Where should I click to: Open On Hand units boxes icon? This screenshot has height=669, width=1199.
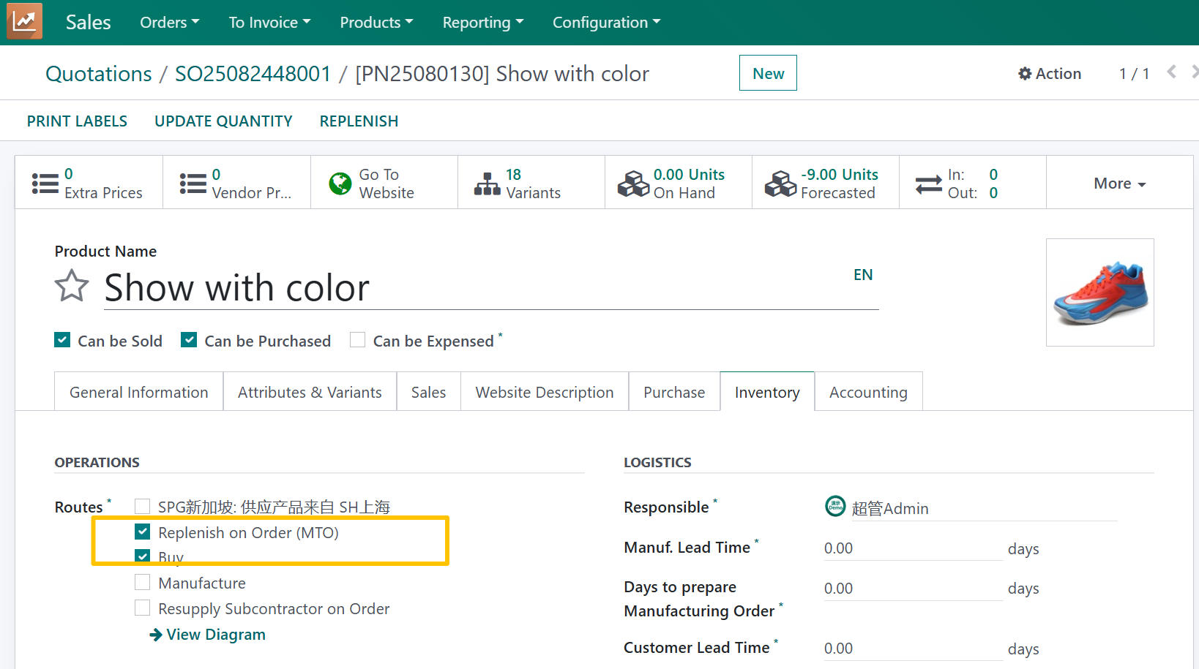point(633,184)
